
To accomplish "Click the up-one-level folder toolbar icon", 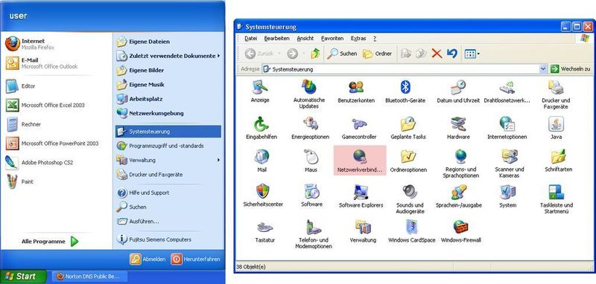I will click(315, 54).
